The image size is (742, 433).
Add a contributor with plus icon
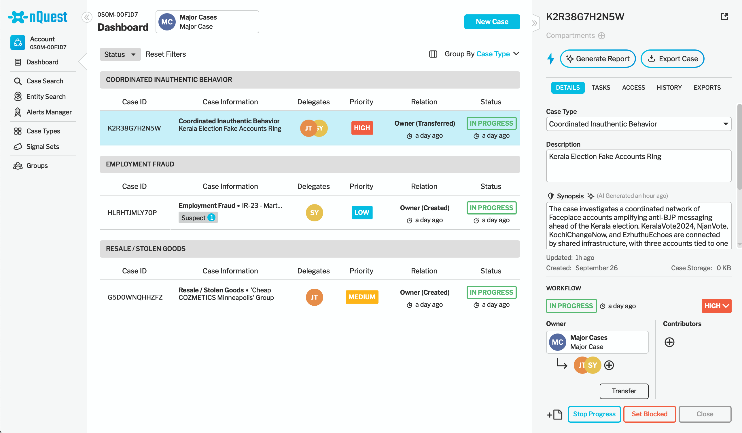click(669, 342)
